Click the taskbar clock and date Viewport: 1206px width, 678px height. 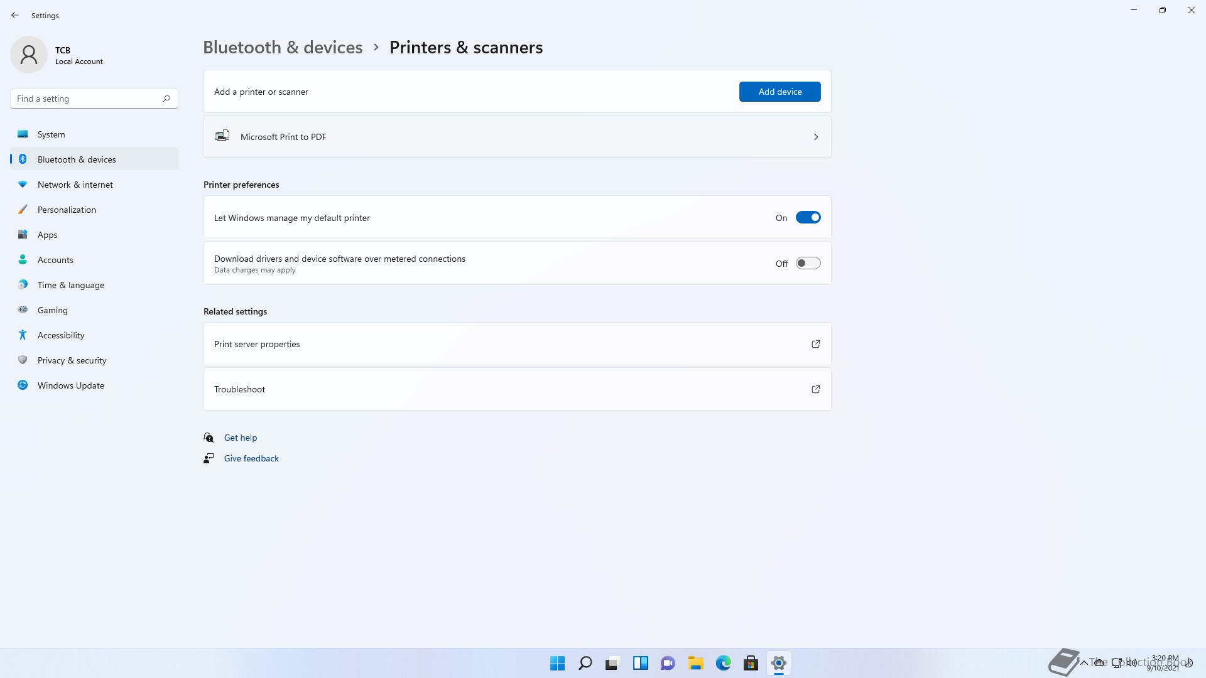pos(1165,663)
